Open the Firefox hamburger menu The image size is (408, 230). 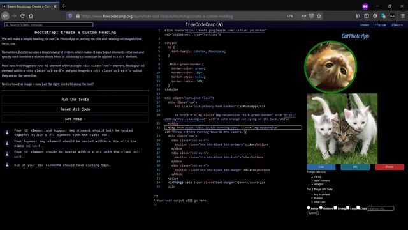point(403,16)
